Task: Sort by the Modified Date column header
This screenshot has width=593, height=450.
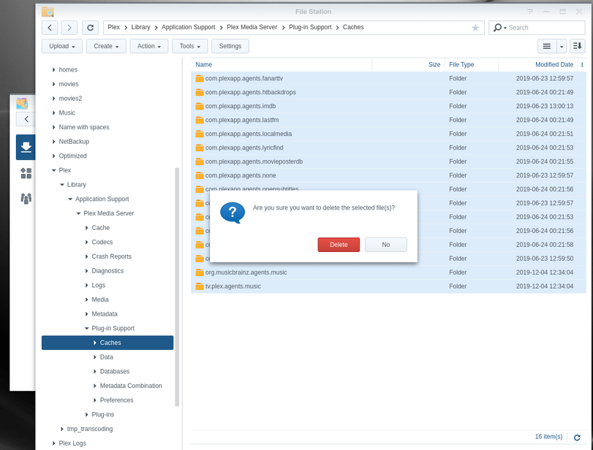Action: 537,64
